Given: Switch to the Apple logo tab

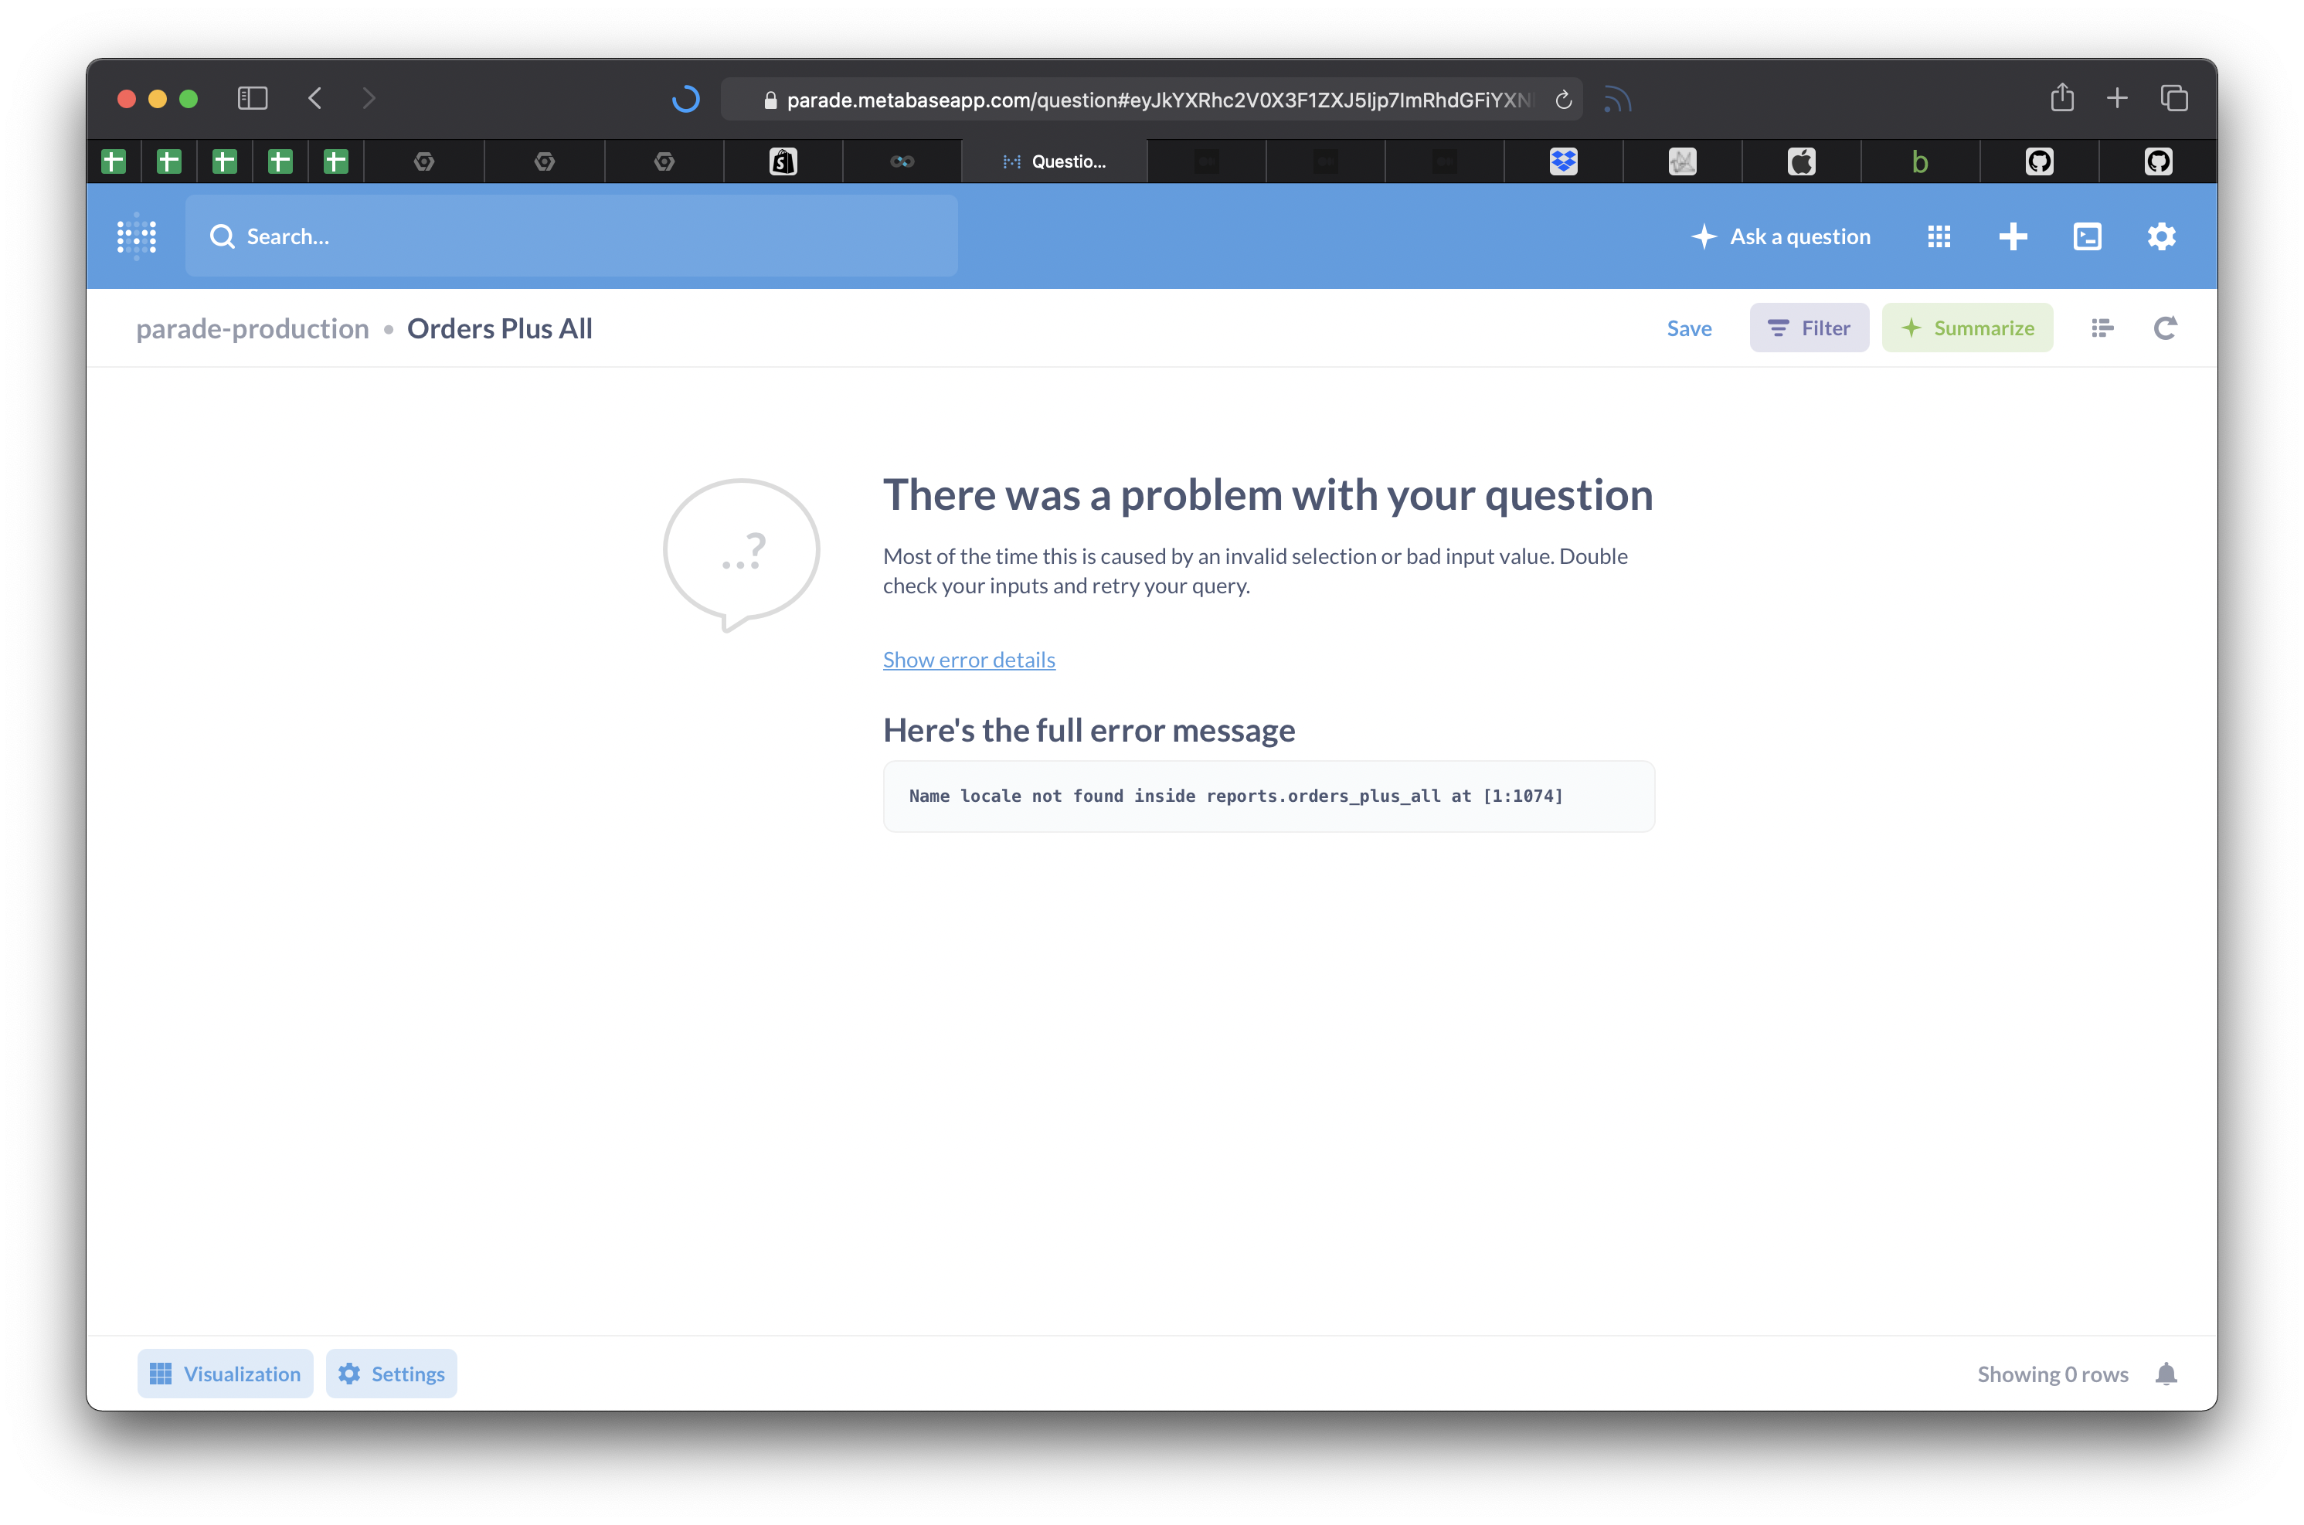Looking at the screenshot, I should [1801, 161].
